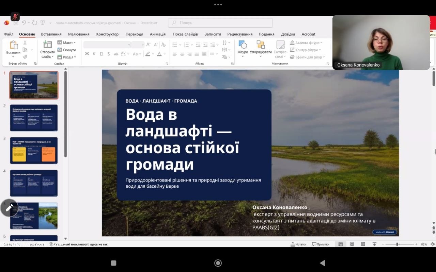Click the Нотатки (Notes) button
The height and width of the screenshot is (272, 436).
[298, 244]
